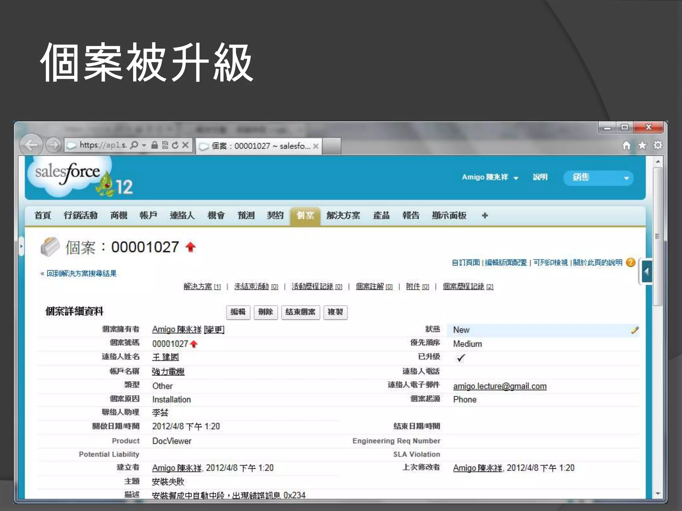Open the 銷售 app dropdown
The width and height of the screenshot is (682, 511).
pos(598,178)
